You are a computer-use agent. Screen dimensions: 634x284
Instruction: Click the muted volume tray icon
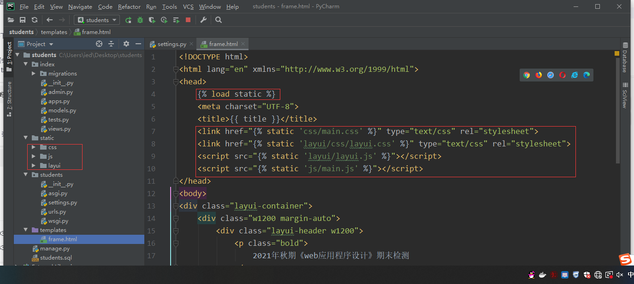619,275
